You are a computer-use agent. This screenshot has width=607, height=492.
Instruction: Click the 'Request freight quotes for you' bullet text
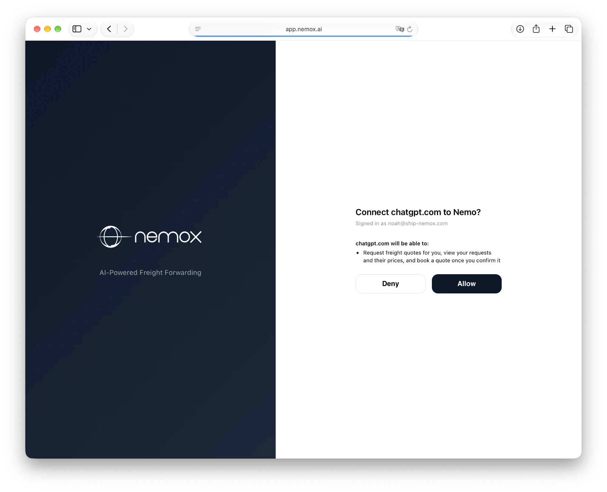point(432,257)
